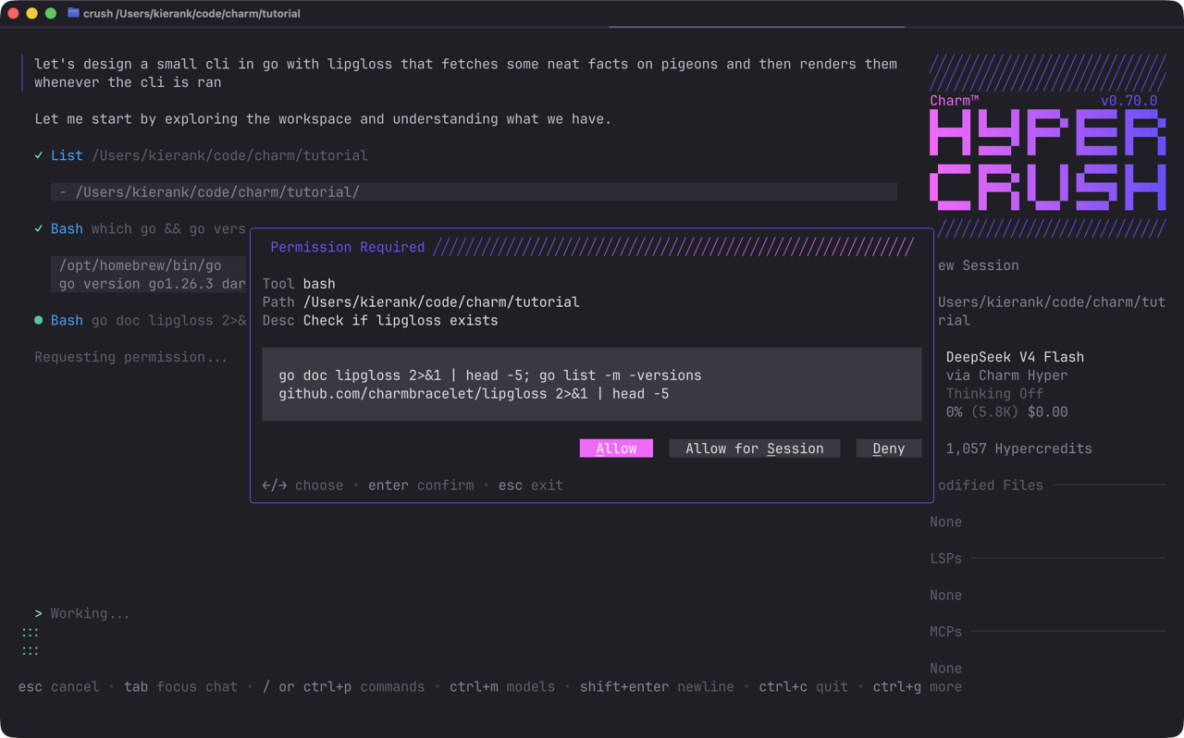Screen dimensions: 1184x738
Task: Click the 'Charm™' label
Action: tap(954, 101)
